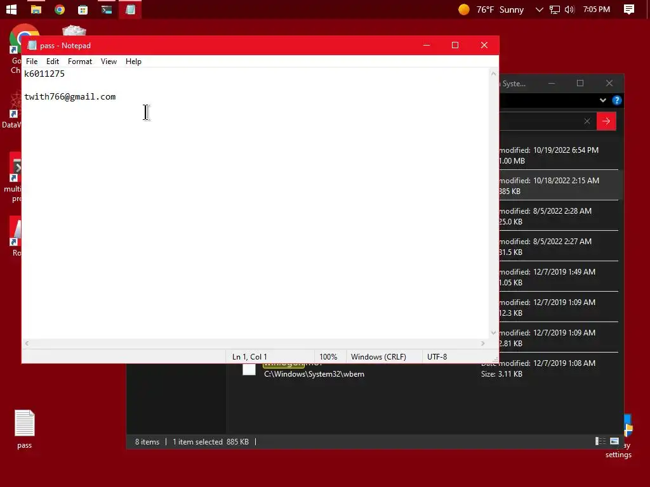The height and width of the screenshot is (487, 650).
Task: Click the C:\Windows\System32\wbem path text
Action: point(314,374)
